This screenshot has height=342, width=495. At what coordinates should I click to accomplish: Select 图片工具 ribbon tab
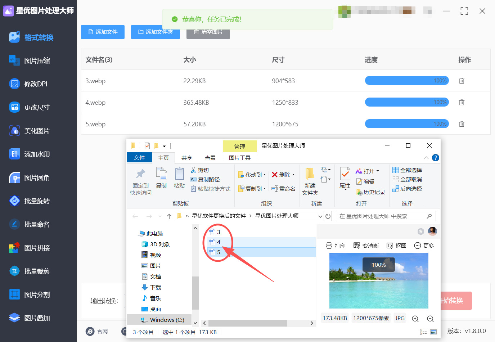240,158
